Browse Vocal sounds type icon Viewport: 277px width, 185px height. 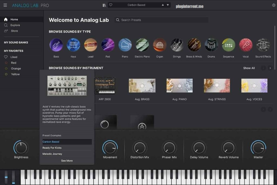246,45
